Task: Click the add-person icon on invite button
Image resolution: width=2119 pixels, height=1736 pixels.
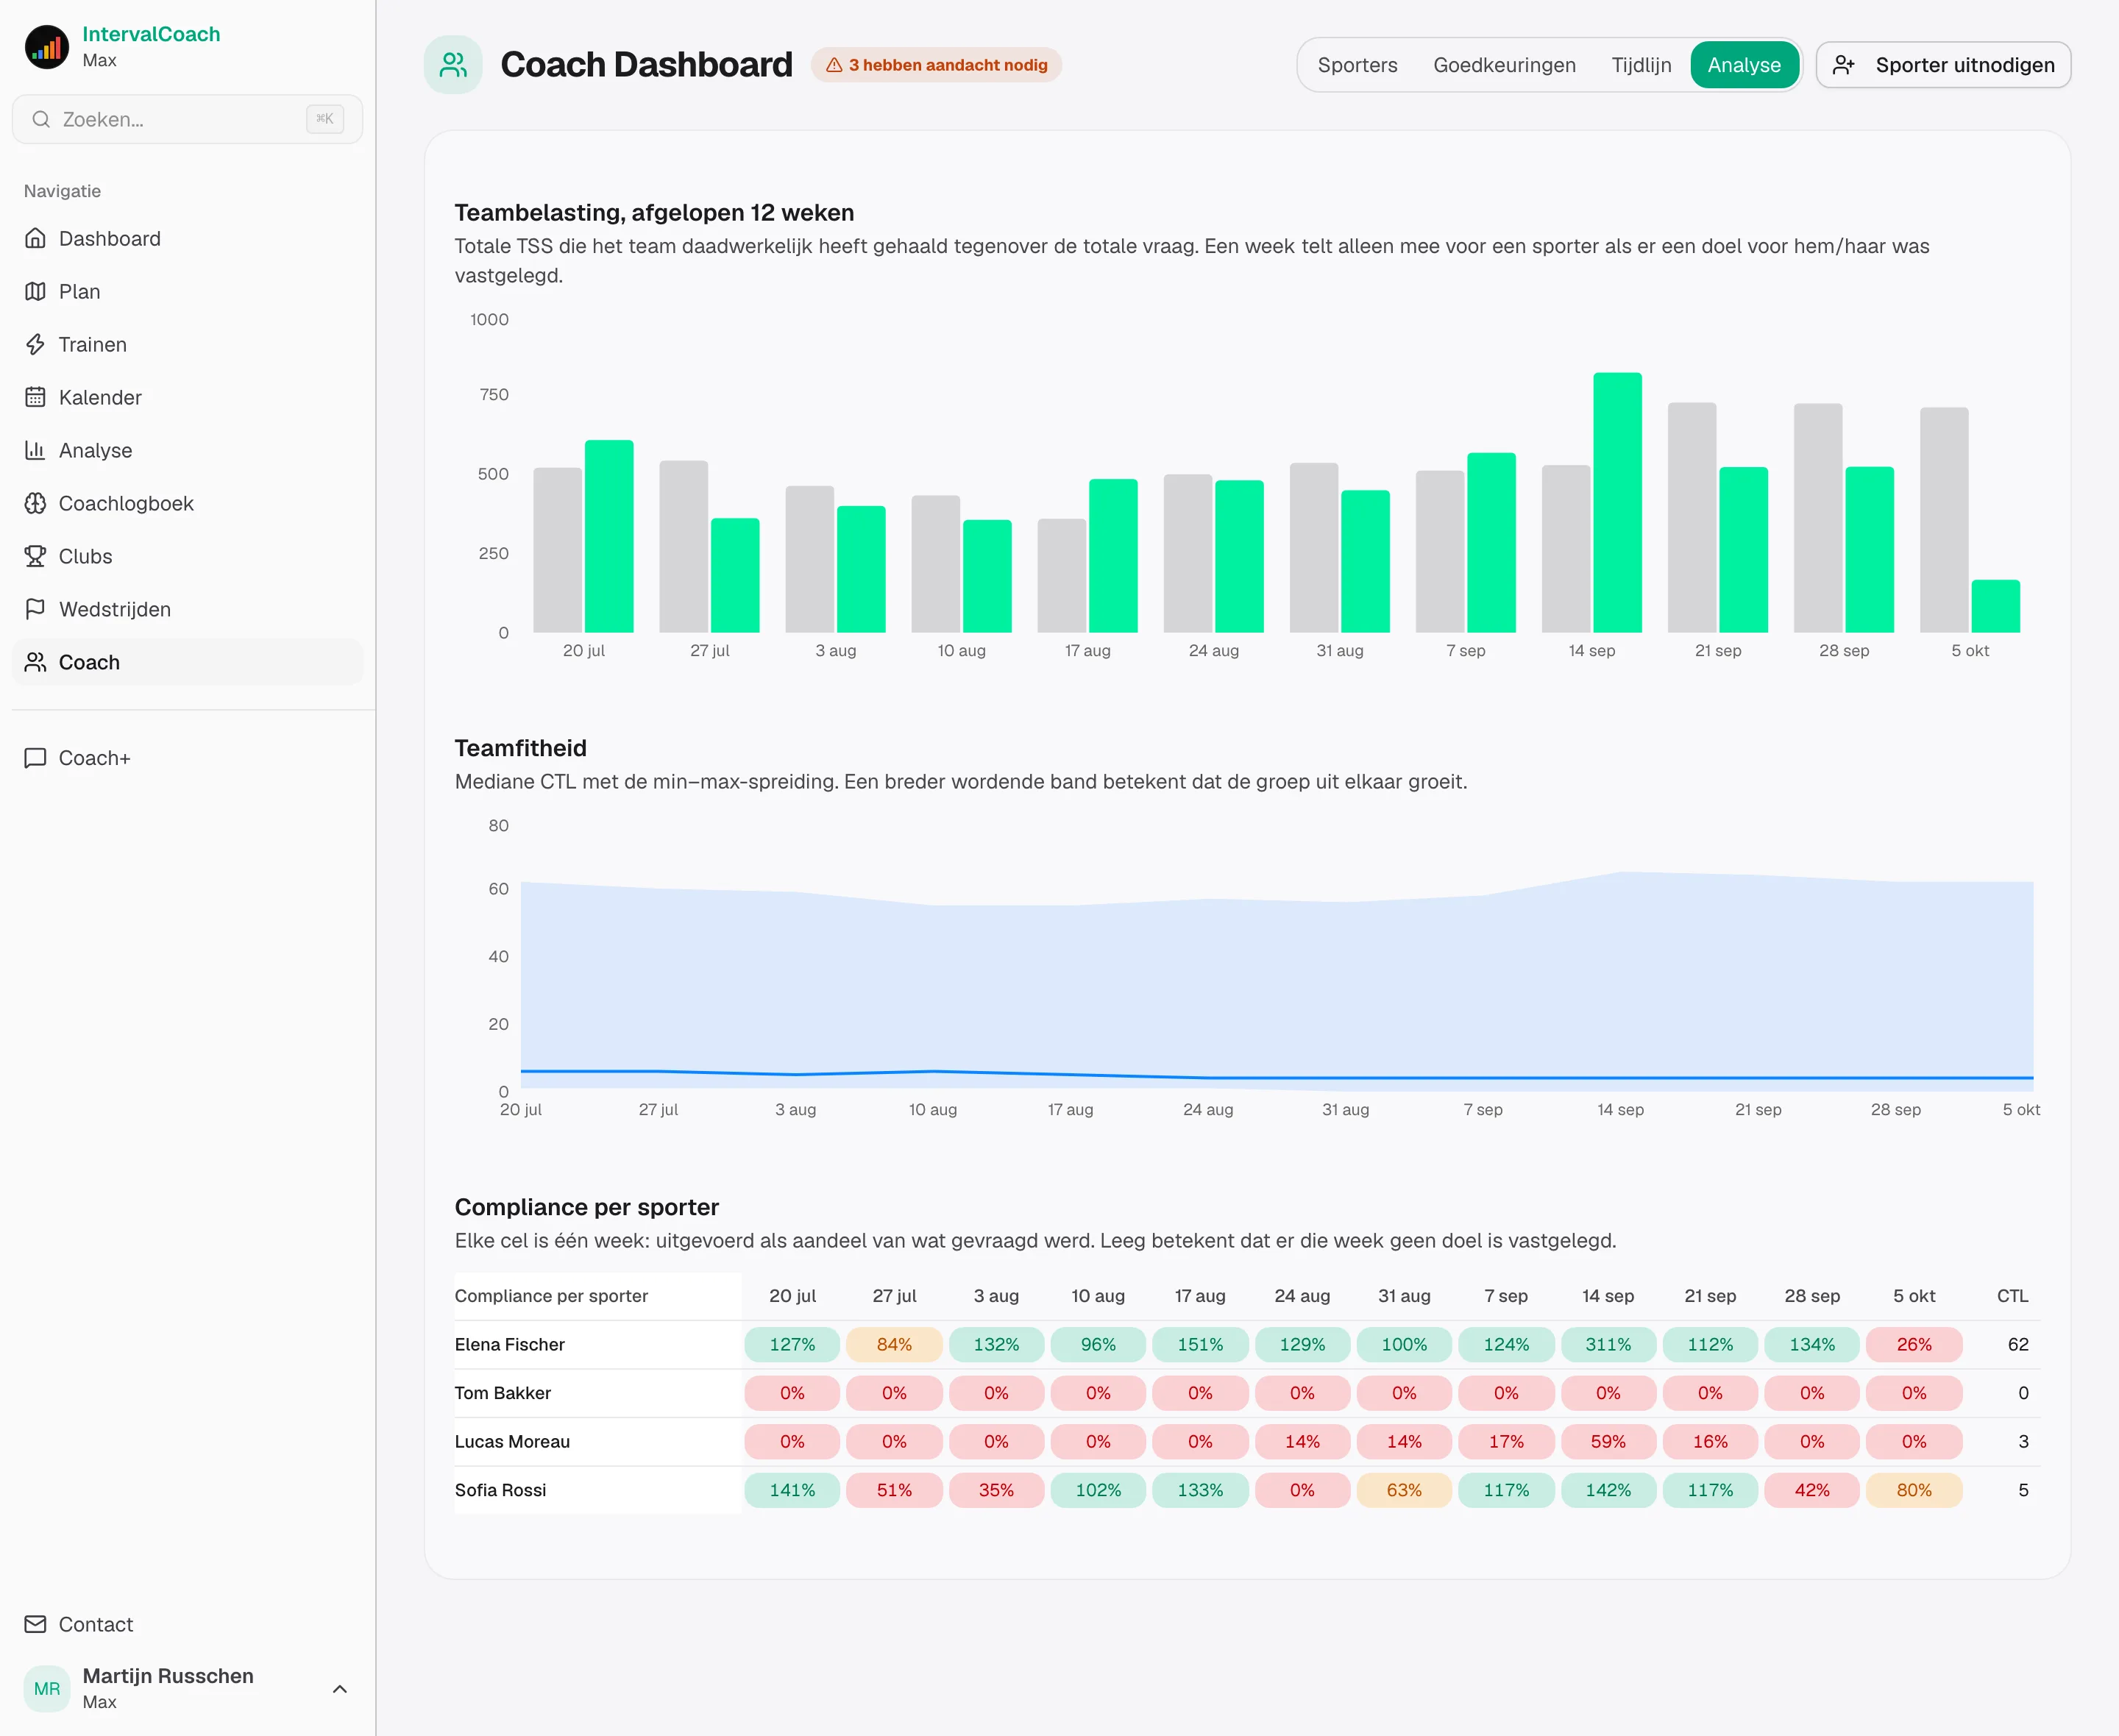Action: tap(1844, 65)
